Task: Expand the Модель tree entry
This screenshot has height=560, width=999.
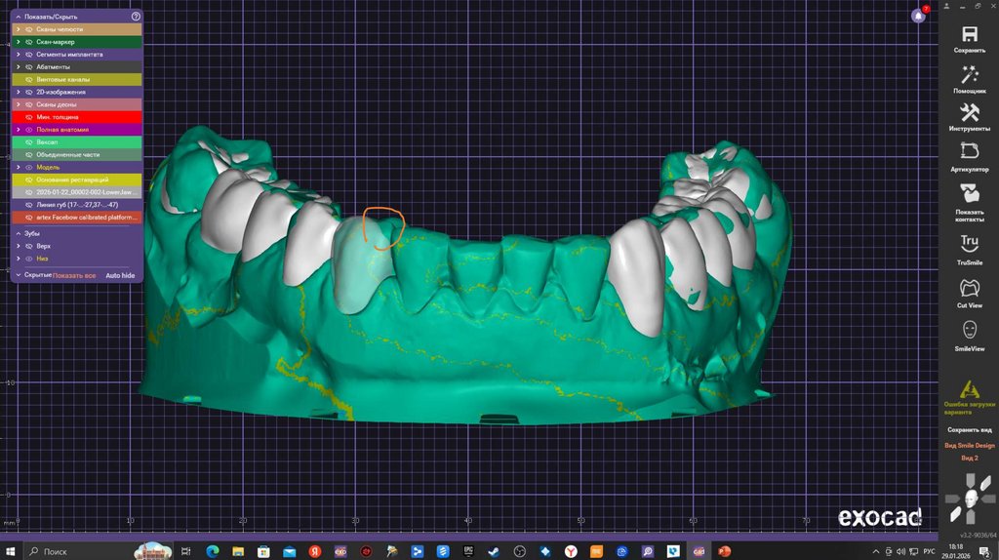Action: point(19,167)
